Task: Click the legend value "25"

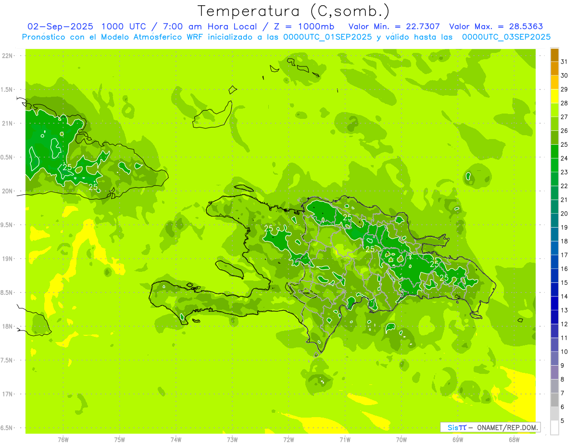Action: (564, 144)
